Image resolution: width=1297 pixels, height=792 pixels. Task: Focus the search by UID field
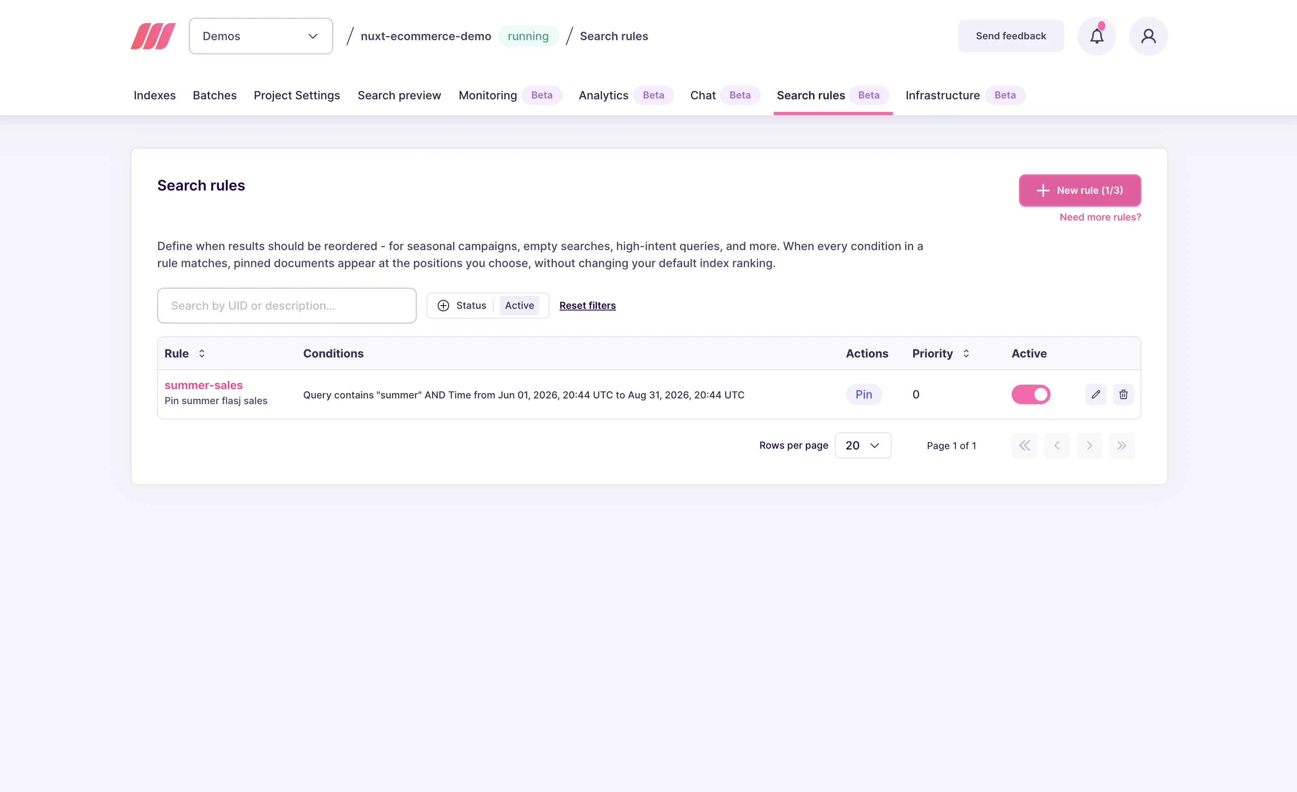(x=286, y=305)
